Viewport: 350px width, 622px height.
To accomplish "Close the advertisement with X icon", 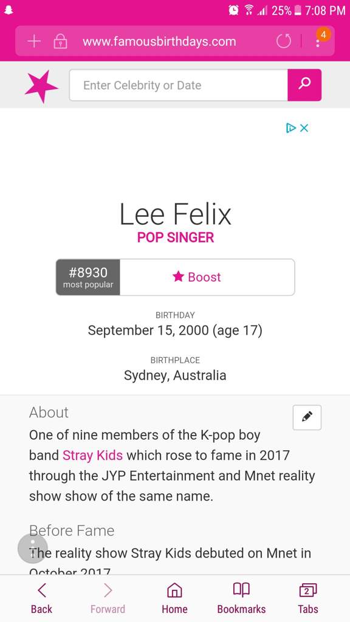I will click(x=304, y=128).
